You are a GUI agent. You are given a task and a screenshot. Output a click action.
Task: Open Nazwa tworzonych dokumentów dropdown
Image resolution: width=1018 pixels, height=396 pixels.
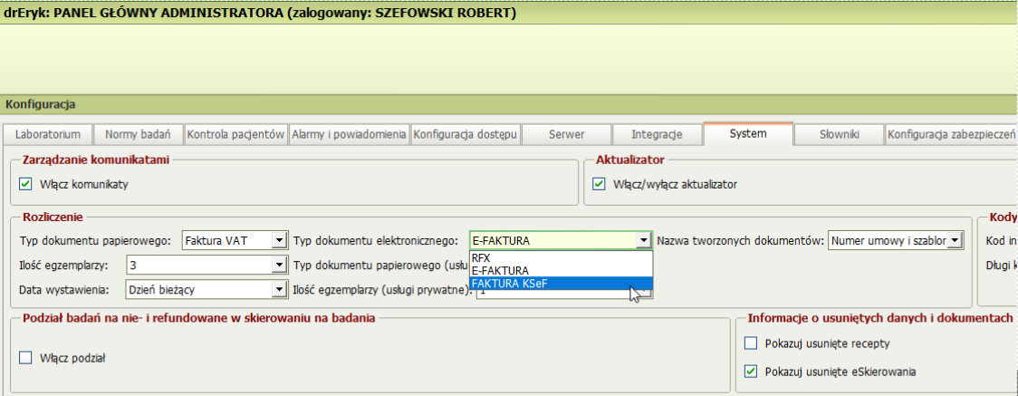[x=954, y=241]
